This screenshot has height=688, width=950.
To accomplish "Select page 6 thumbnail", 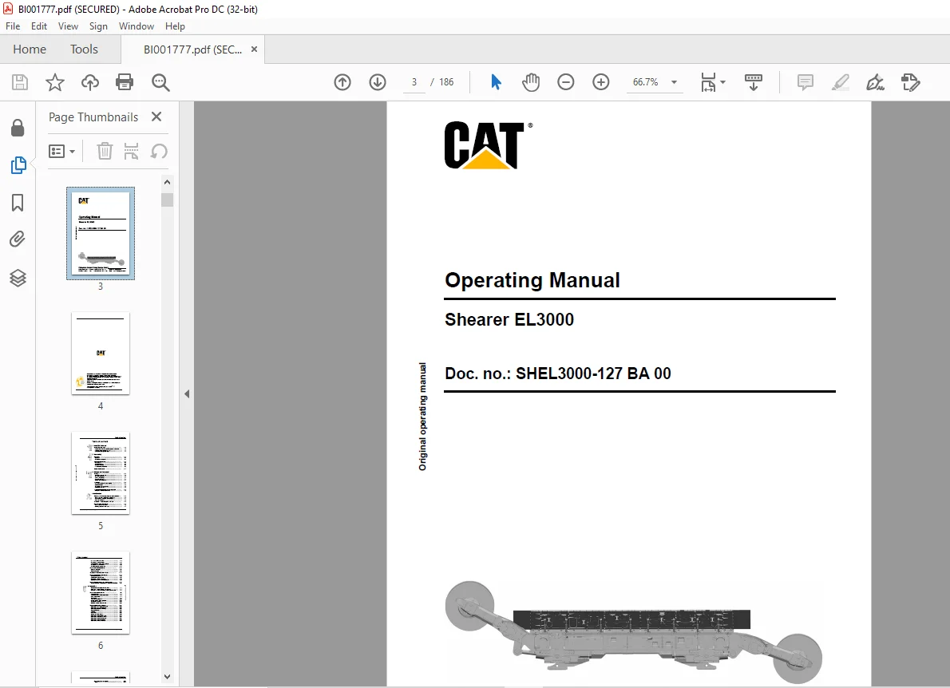I will tap(101, 593).
